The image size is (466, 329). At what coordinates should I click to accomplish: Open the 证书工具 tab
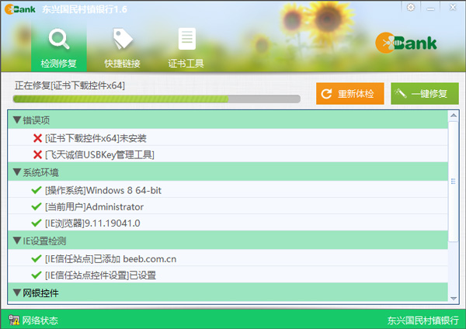tap(186, 47)
